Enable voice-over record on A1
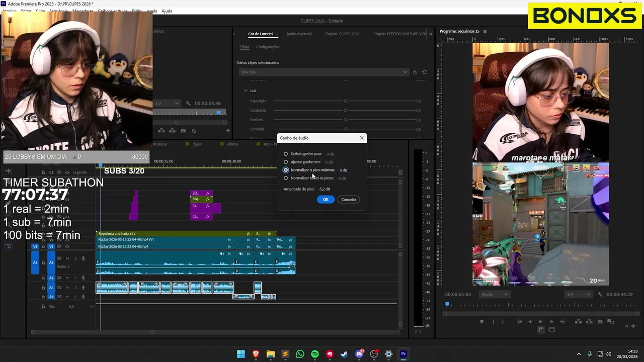 pyautogui.click(x=84, y=258)
